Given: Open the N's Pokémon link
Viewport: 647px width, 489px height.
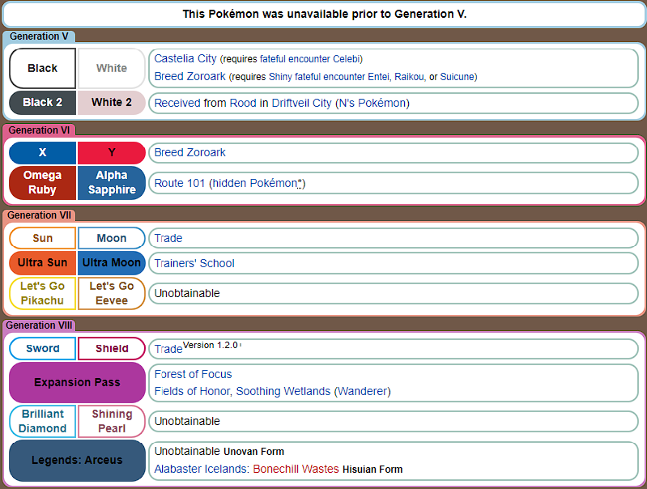Looking at the screenshot, I should point(372,103).
